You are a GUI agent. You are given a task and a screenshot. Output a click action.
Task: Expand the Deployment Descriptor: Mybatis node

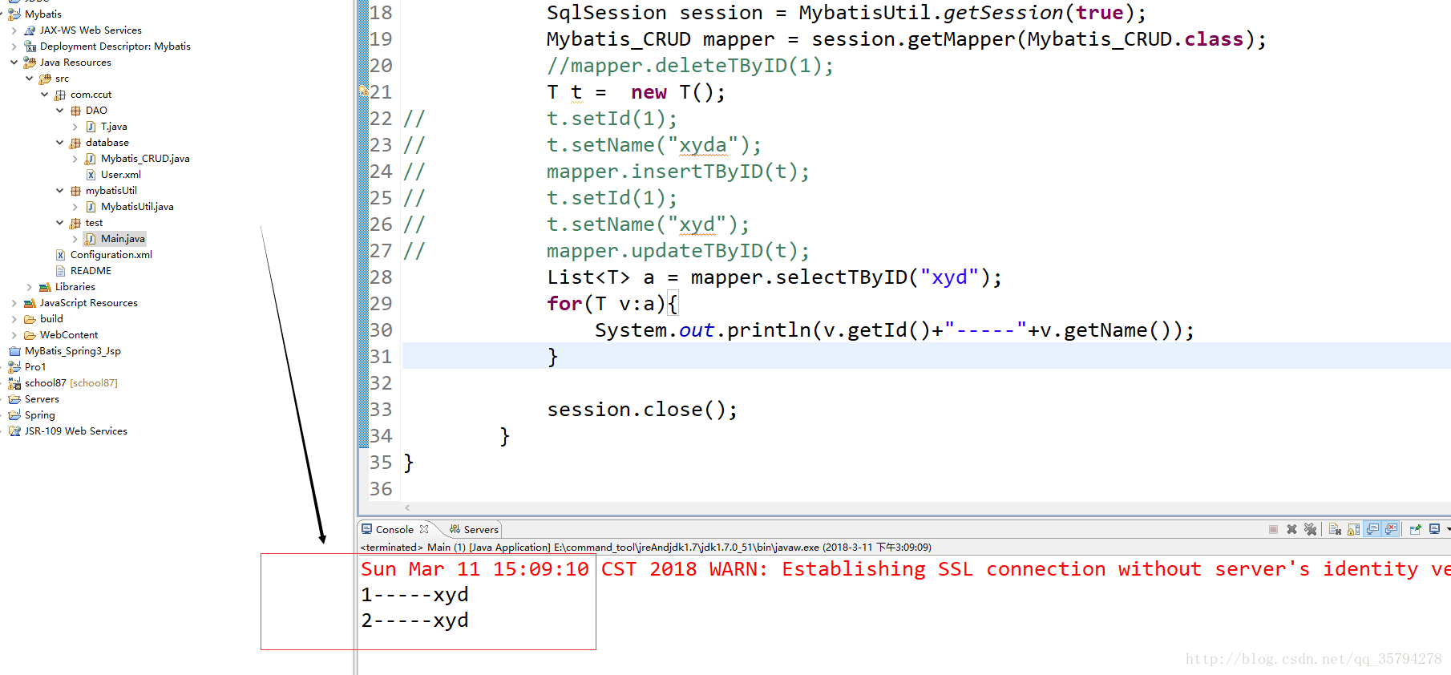point(14,46)
